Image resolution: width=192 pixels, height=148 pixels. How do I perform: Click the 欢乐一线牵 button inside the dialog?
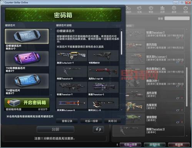coord(91,121)
